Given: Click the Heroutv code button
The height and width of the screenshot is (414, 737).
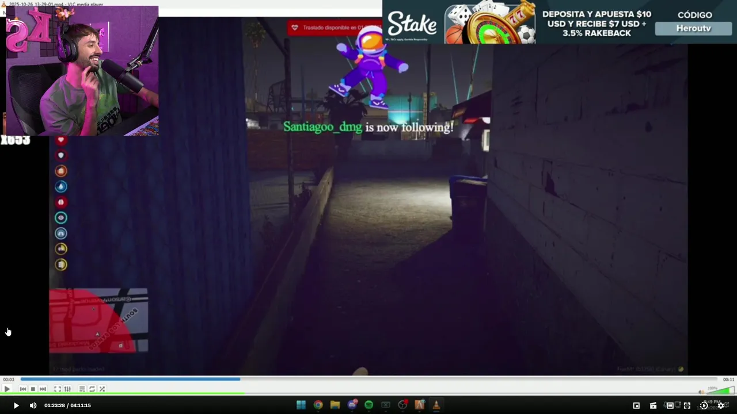Looking at the screenshot, I should coord(693,28).
